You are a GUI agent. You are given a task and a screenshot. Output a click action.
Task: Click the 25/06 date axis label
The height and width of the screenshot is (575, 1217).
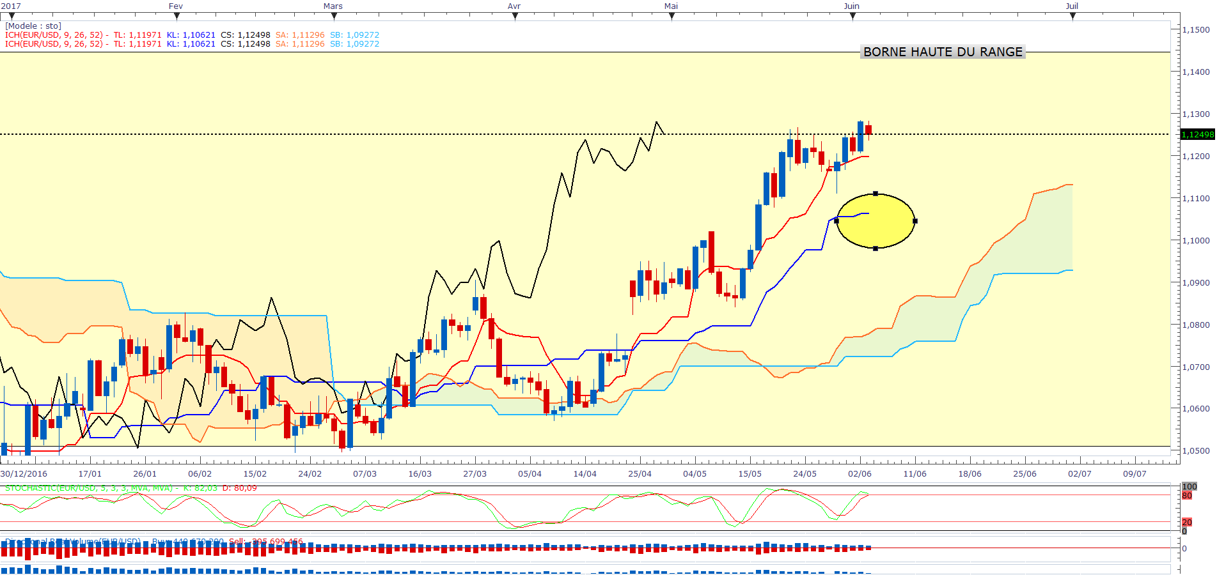(x=1025, y=474)
